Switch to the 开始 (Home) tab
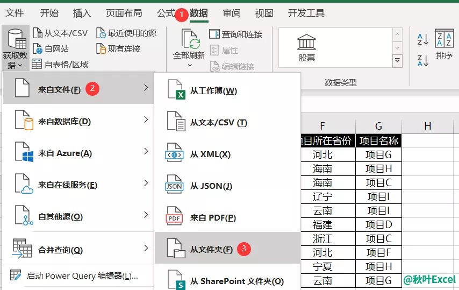 pyautogui.click(x=49, y=13)
